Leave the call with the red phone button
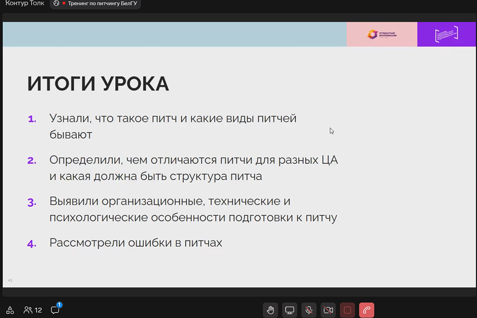The image size is (477, 318). tap(366, 310)
